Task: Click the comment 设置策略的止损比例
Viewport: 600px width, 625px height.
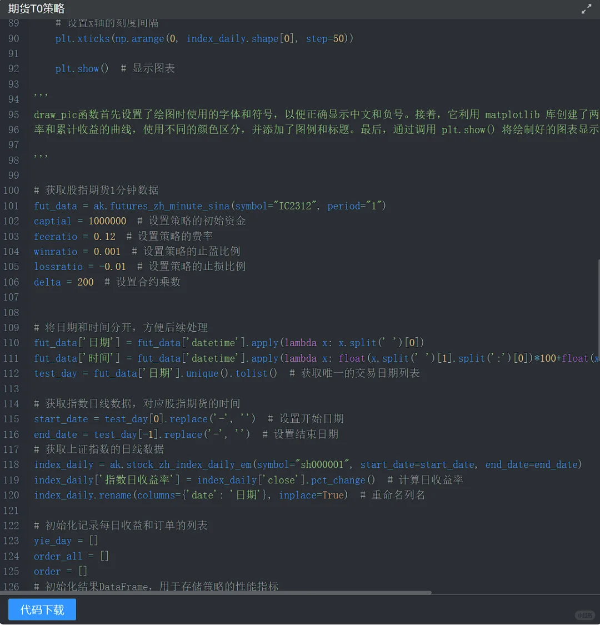Action: click(x=191, y=266)
